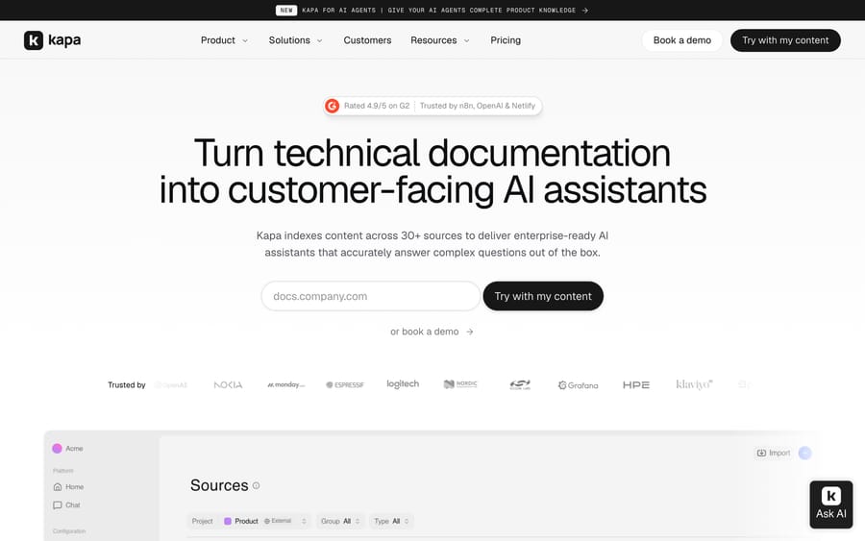This screenshot has width=865, height=541.
Task: Open the Project Product dropdown
Action: [249, 521]
